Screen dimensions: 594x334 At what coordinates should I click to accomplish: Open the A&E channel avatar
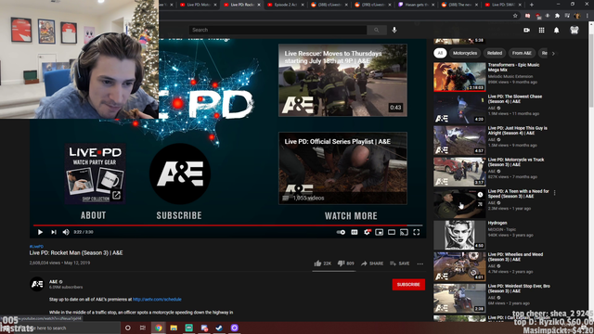(x=37, y=284)
